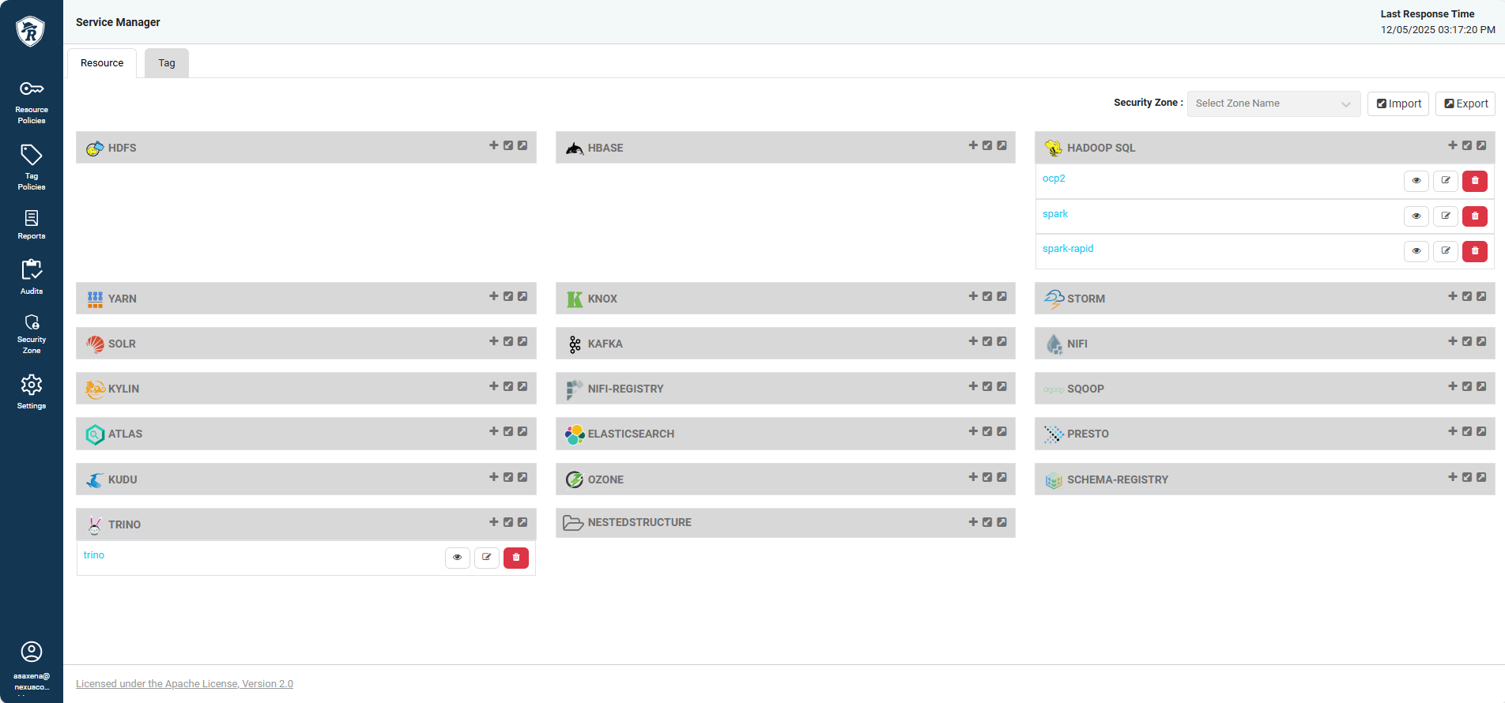
Task: Add a new STORM service
Action: click(1453, 296)
